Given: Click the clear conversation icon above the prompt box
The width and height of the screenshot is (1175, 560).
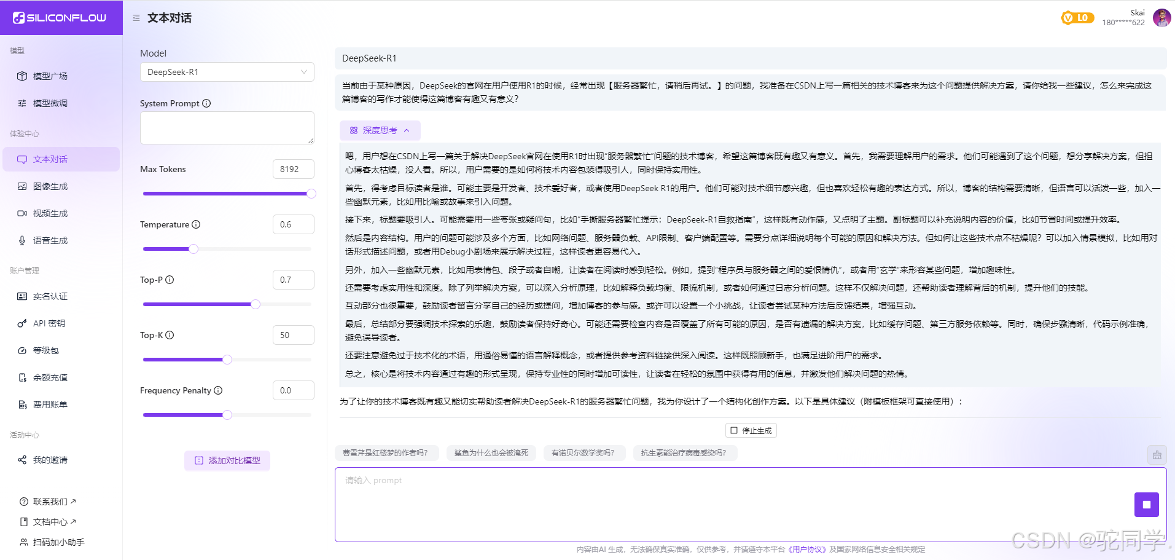Looking at the screenshot, I should click(1157, 455).
